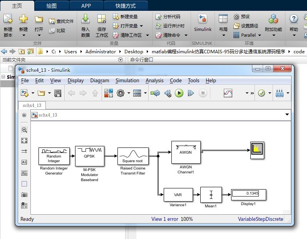Screen dimensions: 307x239
Task: Run the simulation with green play button
Action: [x=179, y=93]
